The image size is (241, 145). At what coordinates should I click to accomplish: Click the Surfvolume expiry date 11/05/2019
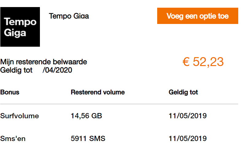tap(188, 116)
